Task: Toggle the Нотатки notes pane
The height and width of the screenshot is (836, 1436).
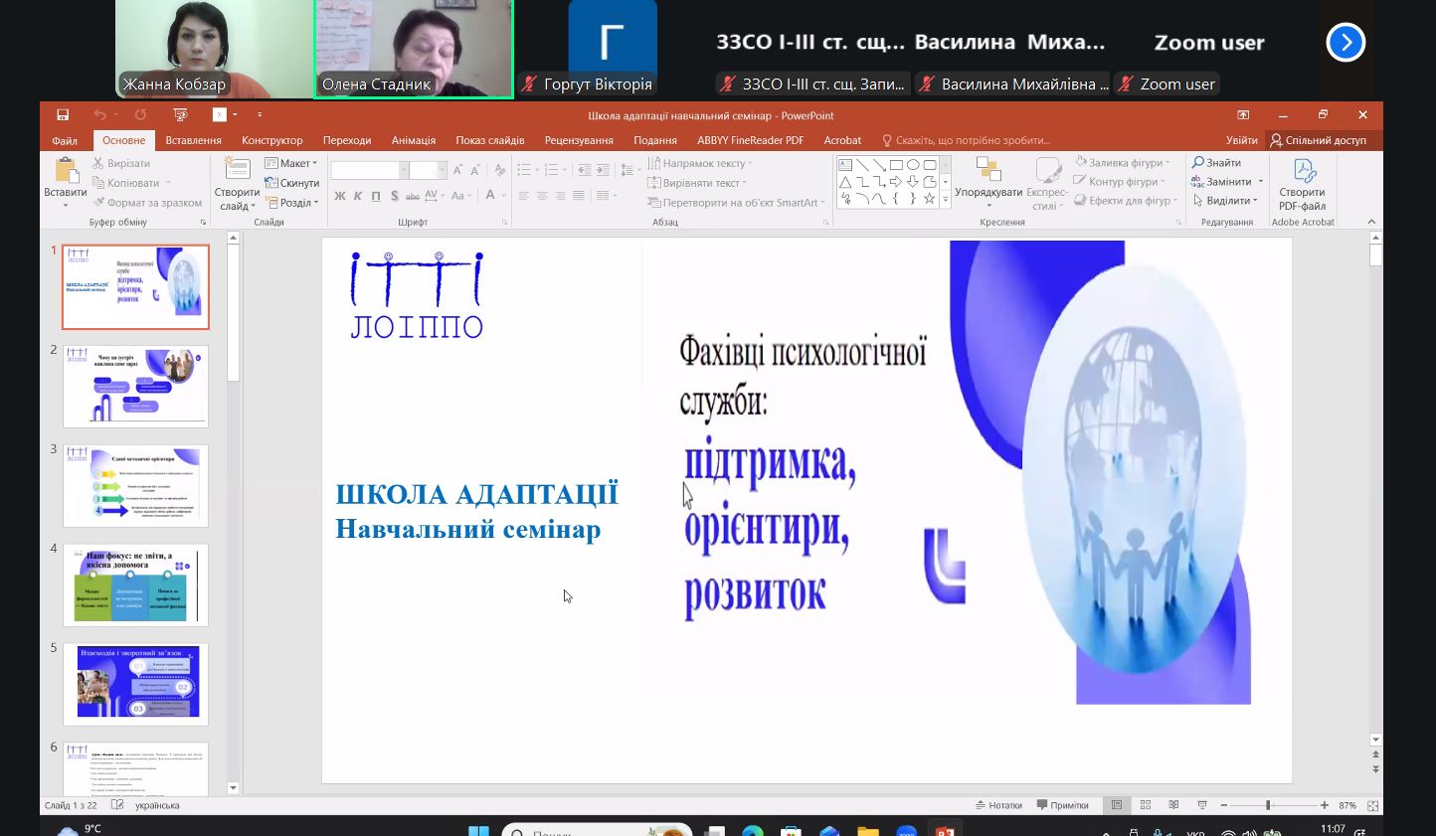Action: [998, 805]
